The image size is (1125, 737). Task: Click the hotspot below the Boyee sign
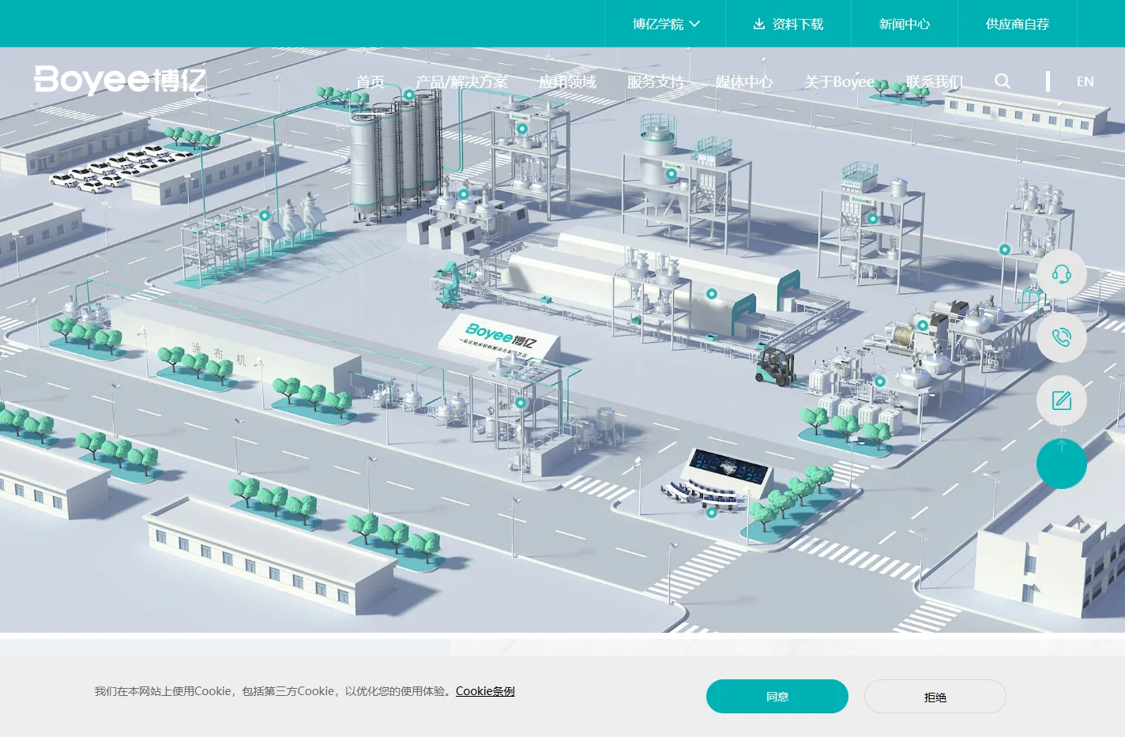(520, 403)
